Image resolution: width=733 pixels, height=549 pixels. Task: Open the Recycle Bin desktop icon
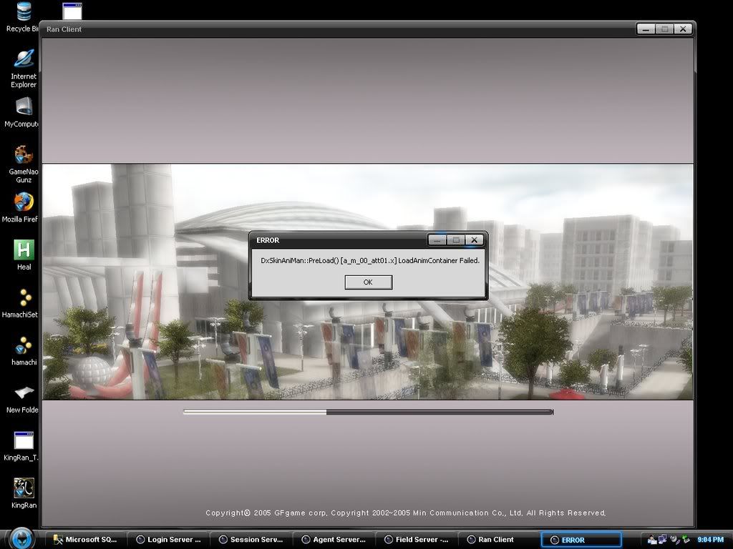(24, 13)
